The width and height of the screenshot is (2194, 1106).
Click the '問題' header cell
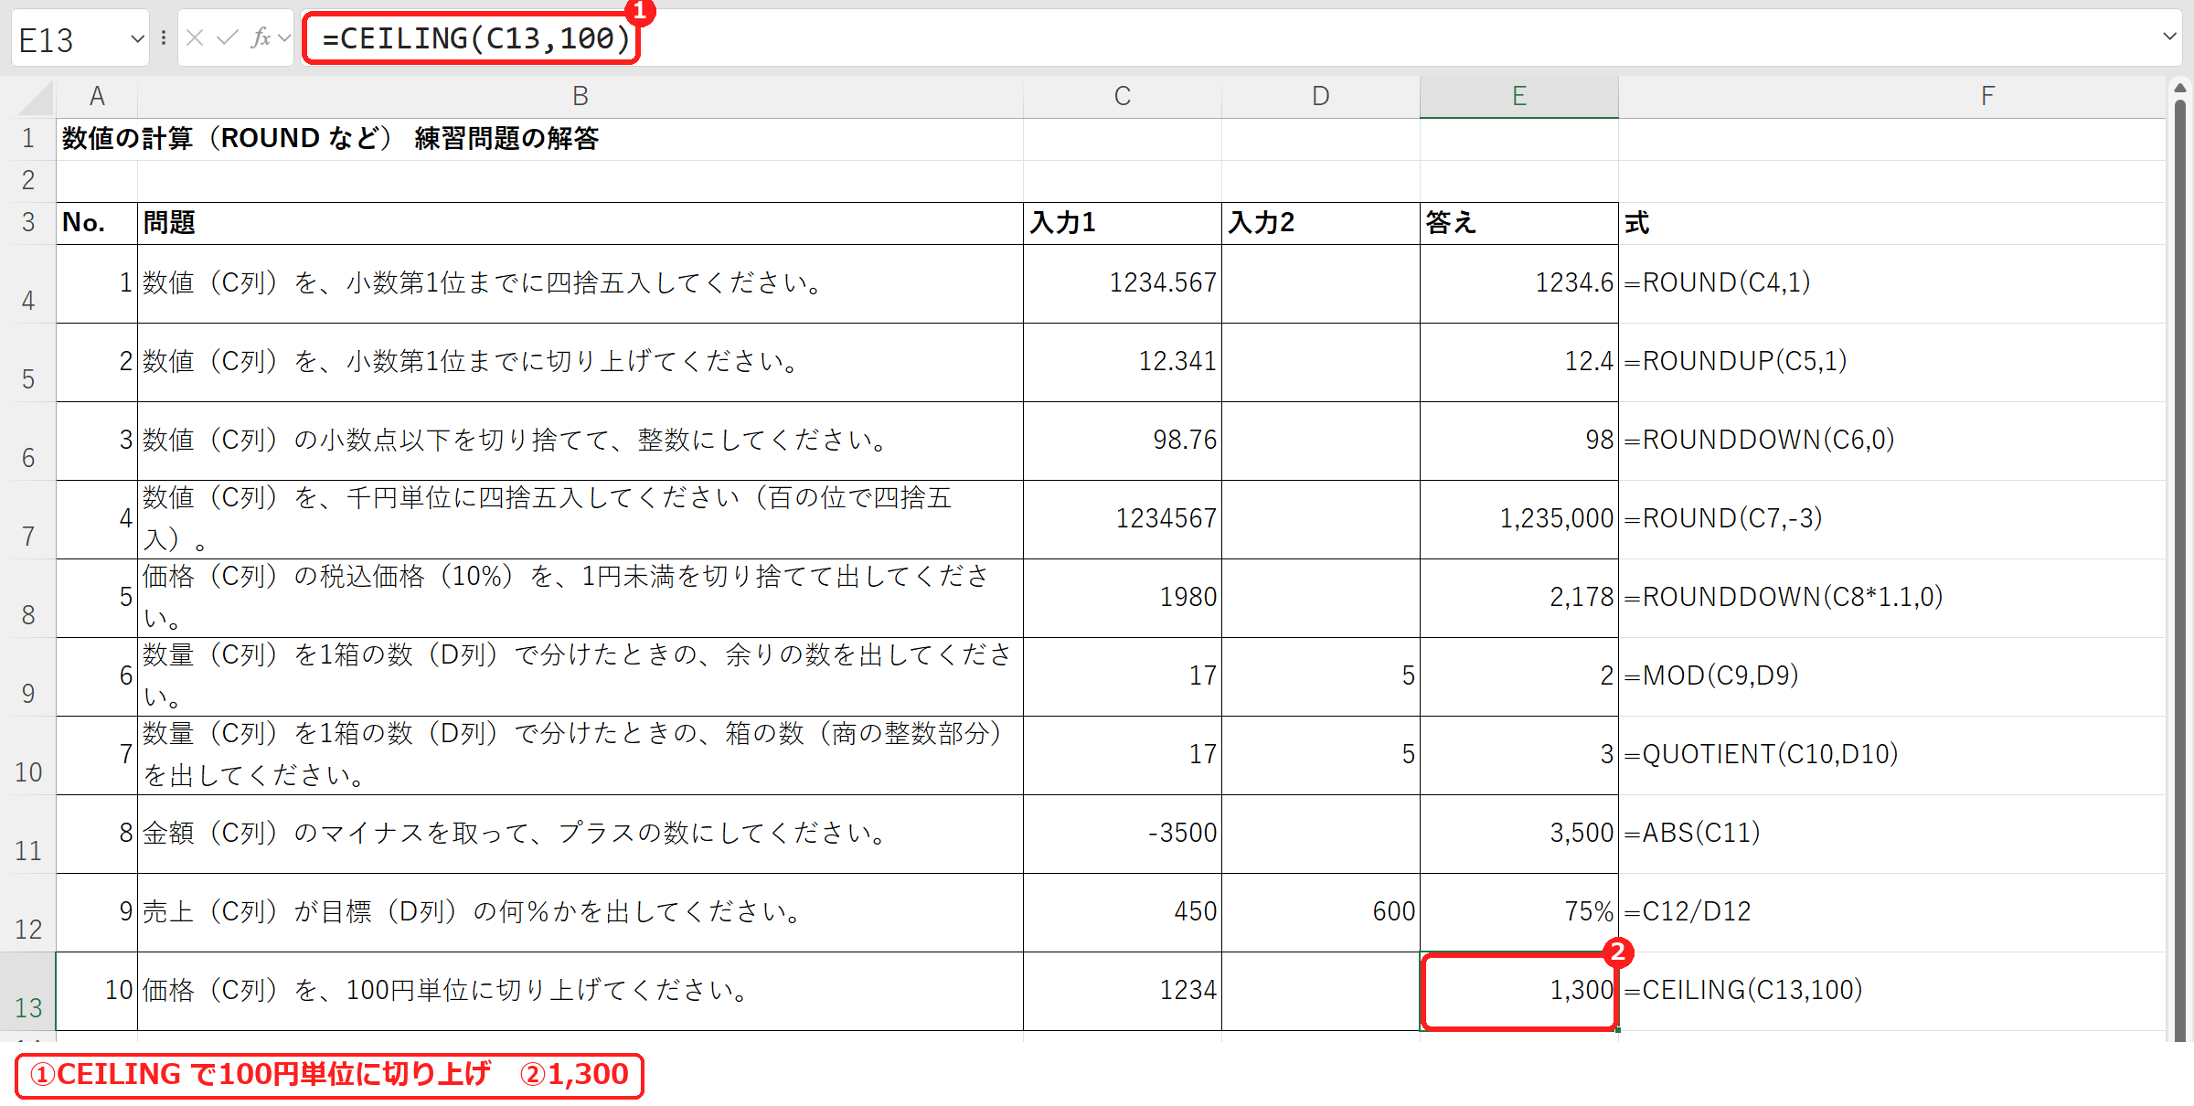[x=580, y=223]
